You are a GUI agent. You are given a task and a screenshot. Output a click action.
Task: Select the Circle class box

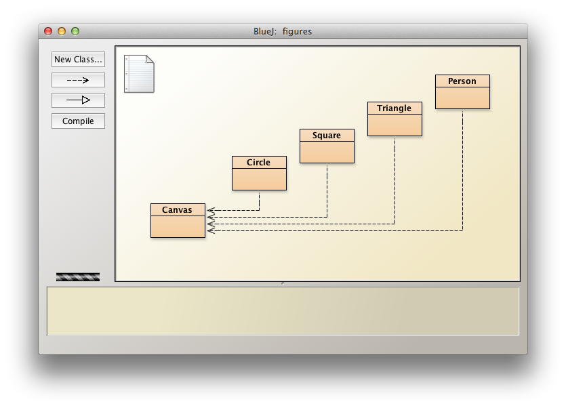pos(259,179)
